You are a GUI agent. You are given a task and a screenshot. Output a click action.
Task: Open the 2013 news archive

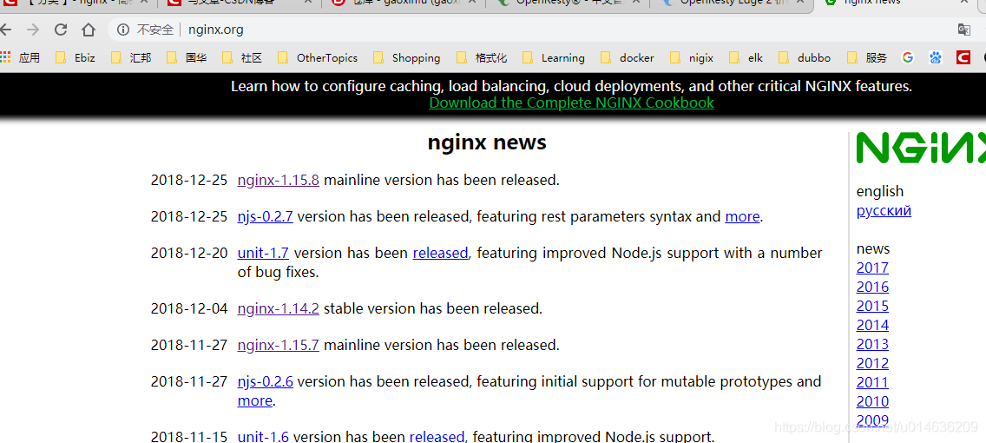coord(872,344)
